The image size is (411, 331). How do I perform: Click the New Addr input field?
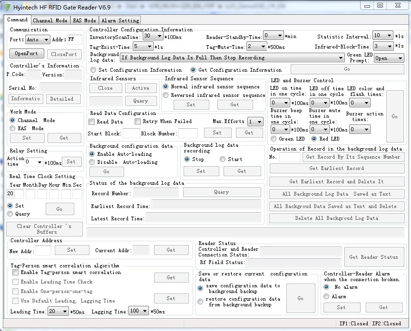pos(43,251)
